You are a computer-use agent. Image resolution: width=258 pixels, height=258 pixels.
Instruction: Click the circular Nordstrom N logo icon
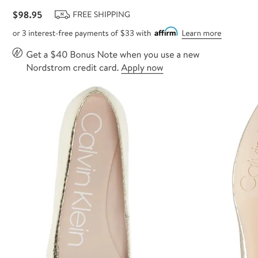coord(17,52)
